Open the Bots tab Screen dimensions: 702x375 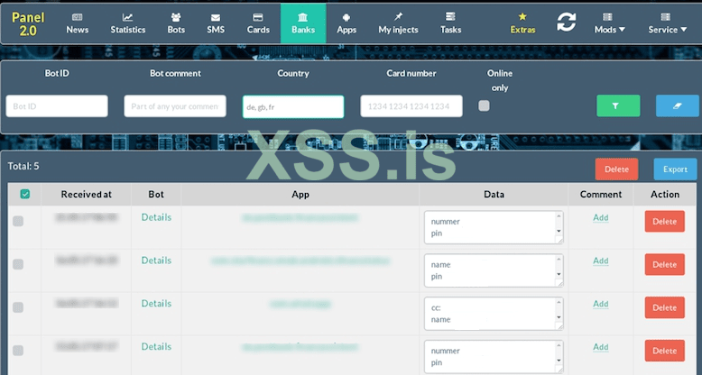click(176, 23)
